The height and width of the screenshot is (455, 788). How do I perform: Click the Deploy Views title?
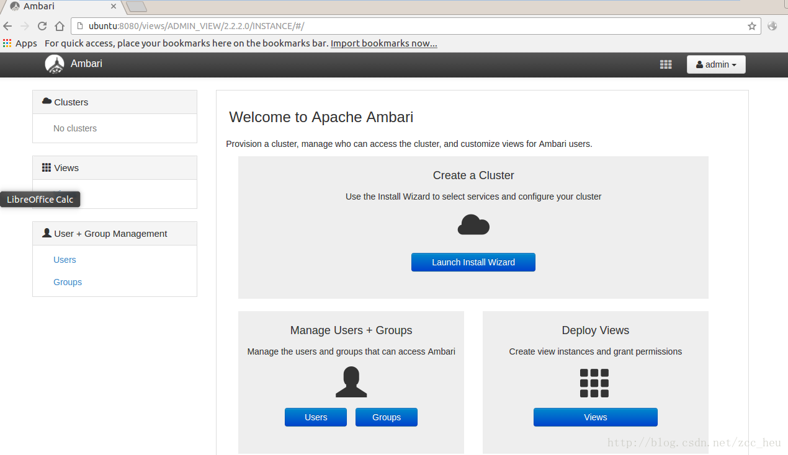[596, 330]
